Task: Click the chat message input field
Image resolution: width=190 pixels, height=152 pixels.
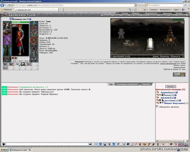Action: coord(47,144)
